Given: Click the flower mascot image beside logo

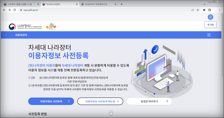Looking at the screenshot, I should 51,27.
